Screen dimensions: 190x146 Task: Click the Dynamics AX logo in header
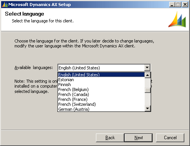pyautogui.click(x=177, y=19)
